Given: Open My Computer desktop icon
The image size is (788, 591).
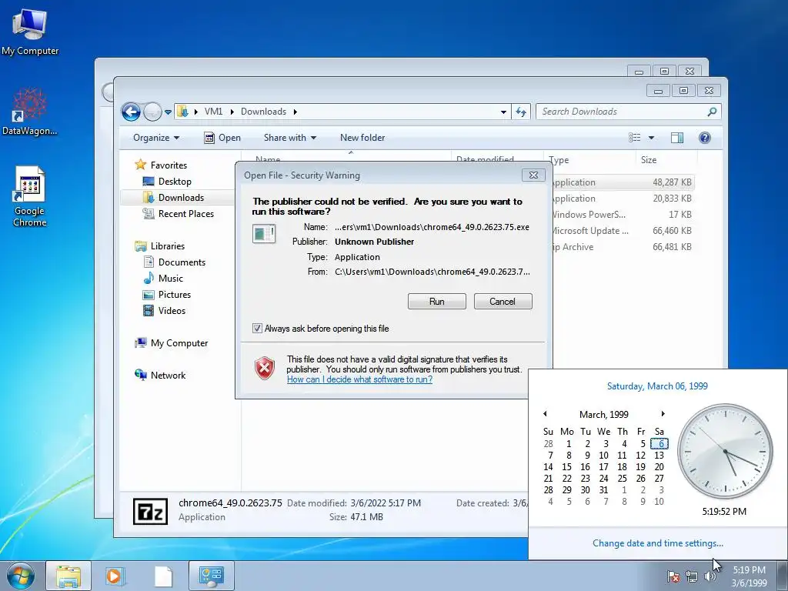Looking at the screenshot, I should [30, 31].
